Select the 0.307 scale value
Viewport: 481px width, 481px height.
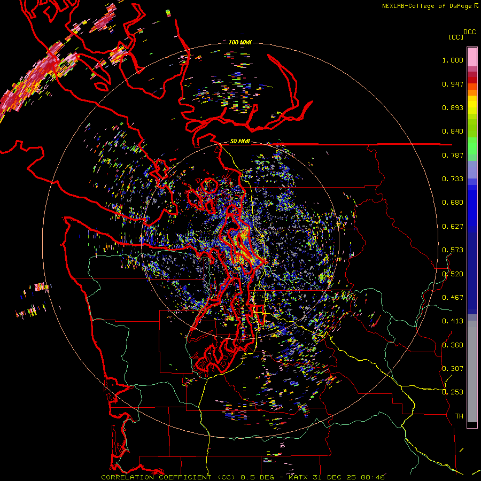[x=453, y=368]
